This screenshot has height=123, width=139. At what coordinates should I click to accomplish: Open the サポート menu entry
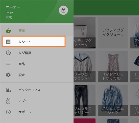pyautogui.click(x=37, y=112)
